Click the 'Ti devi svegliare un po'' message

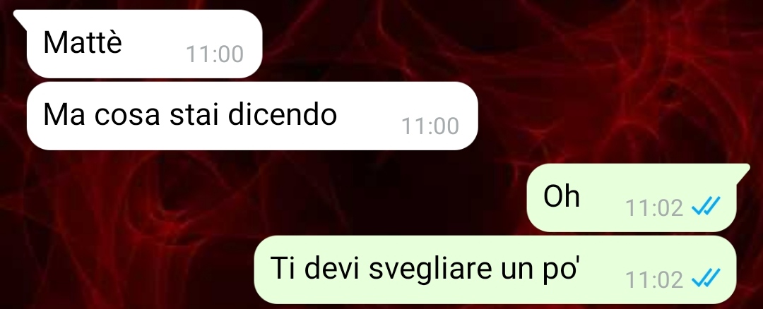[495, 269]
